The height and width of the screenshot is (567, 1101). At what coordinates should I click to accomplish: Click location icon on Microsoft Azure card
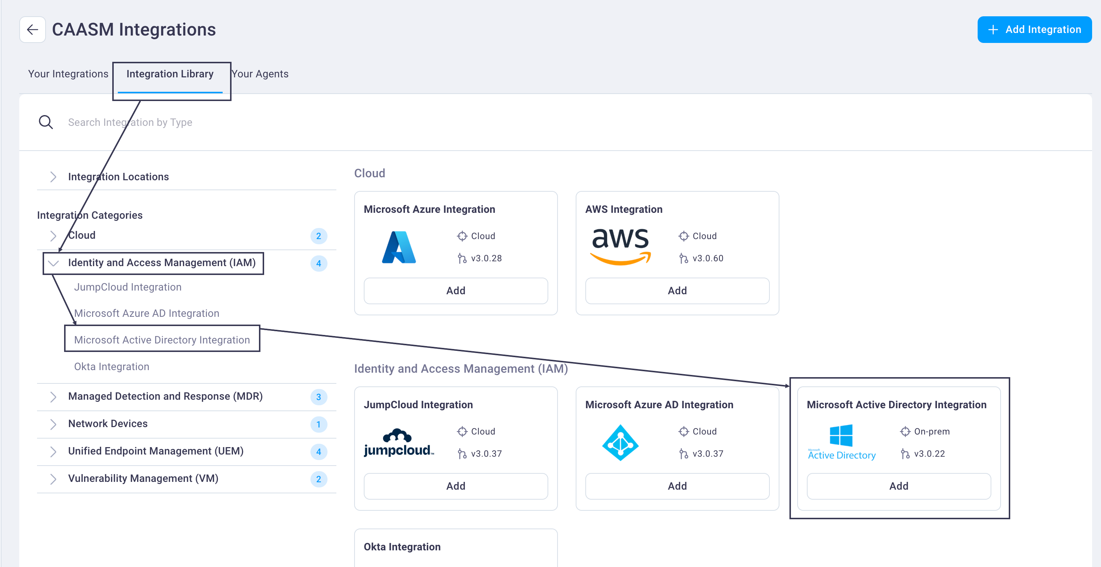click(x=462, y=236)
